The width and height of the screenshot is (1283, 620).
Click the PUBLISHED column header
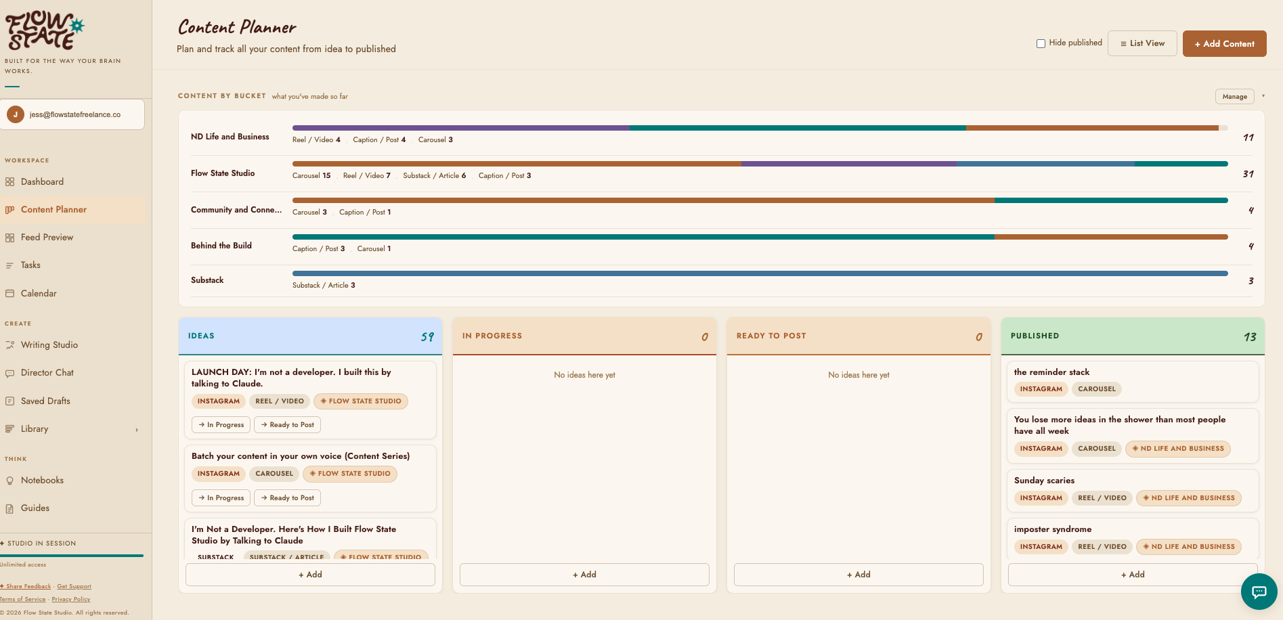tap(1133, 336)
